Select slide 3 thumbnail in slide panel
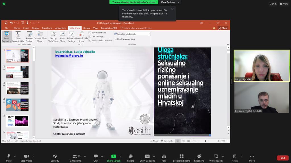 (x=17, y=88)
